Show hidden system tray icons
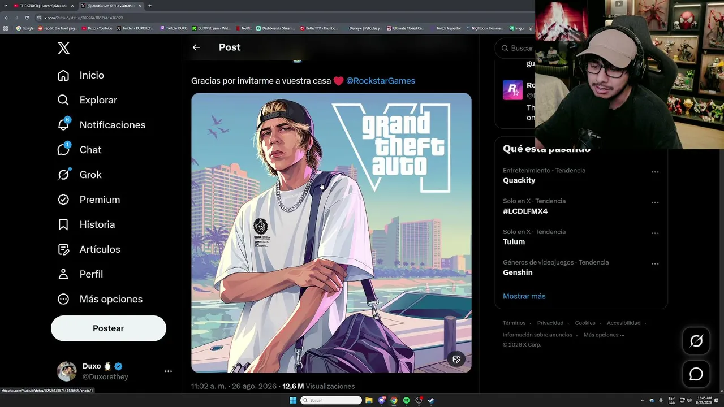724x407 pixels. click(x=643, y=400)
